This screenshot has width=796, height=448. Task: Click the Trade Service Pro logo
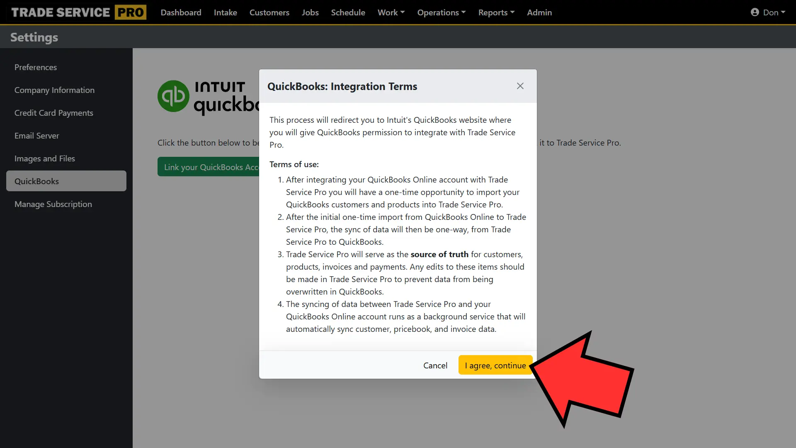[78, 12]
